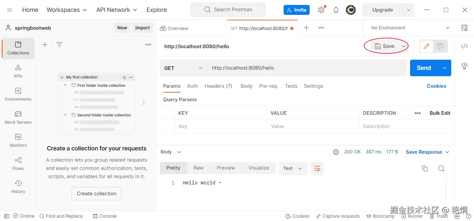Select the GET localhost:8080 request tab
The image size is (474, 221).
point(263,28)
